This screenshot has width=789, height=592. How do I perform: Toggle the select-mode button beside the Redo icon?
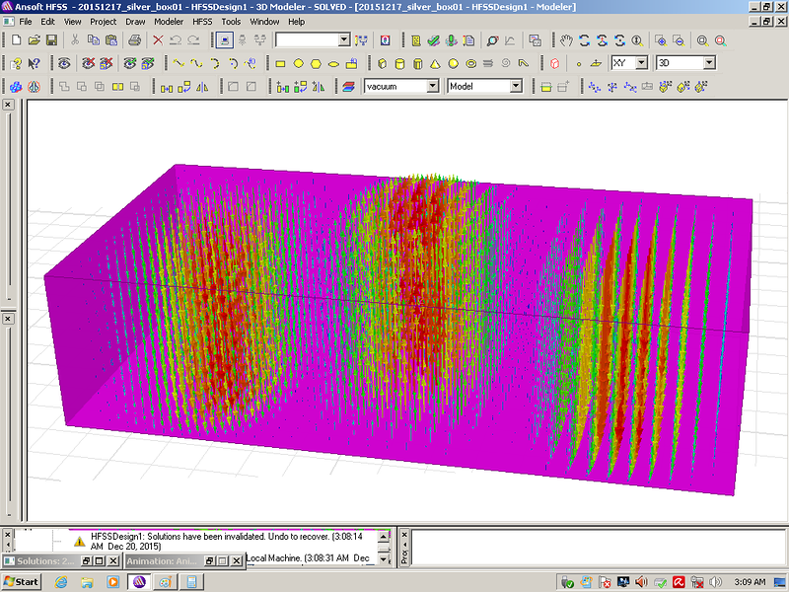[x=225, y=40]
